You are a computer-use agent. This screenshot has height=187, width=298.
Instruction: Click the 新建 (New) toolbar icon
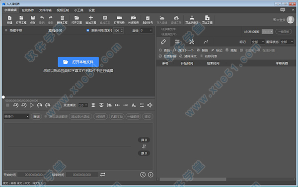pos(9,18)
